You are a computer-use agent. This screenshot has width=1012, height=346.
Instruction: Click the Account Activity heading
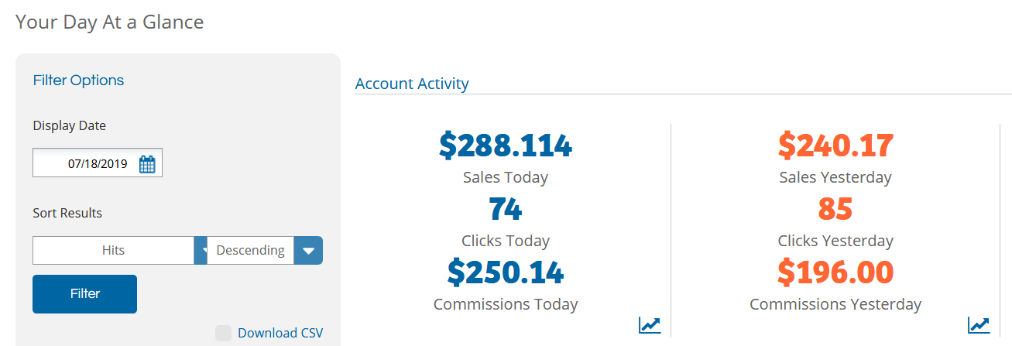412,84
